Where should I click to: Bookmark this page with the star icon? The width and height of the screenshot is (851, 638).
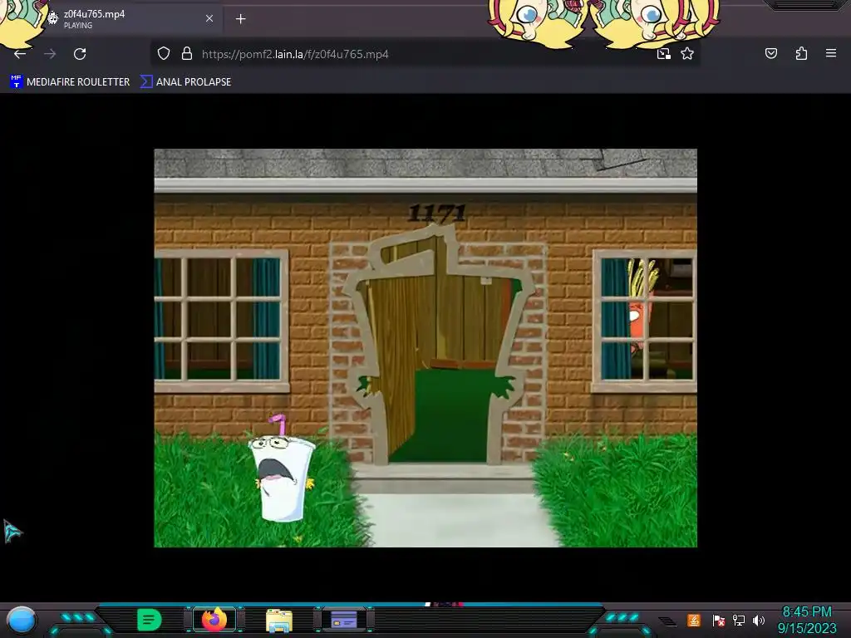687,54
